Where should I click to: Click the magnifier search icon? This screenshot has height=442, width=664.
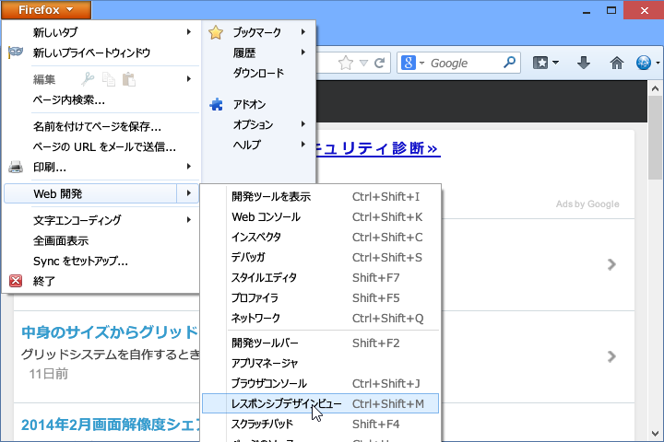pyautogui.click(x=509, y=63)
